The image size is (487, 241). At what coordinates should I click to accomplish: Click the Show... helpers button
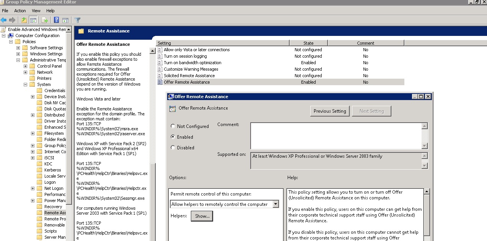tap(202, 216)
